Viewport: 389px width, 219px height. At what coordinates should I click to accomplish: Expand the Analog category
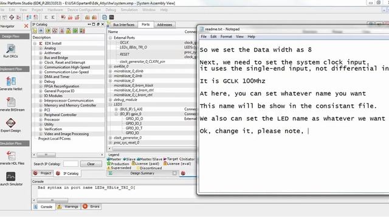[x=41, y=48]
